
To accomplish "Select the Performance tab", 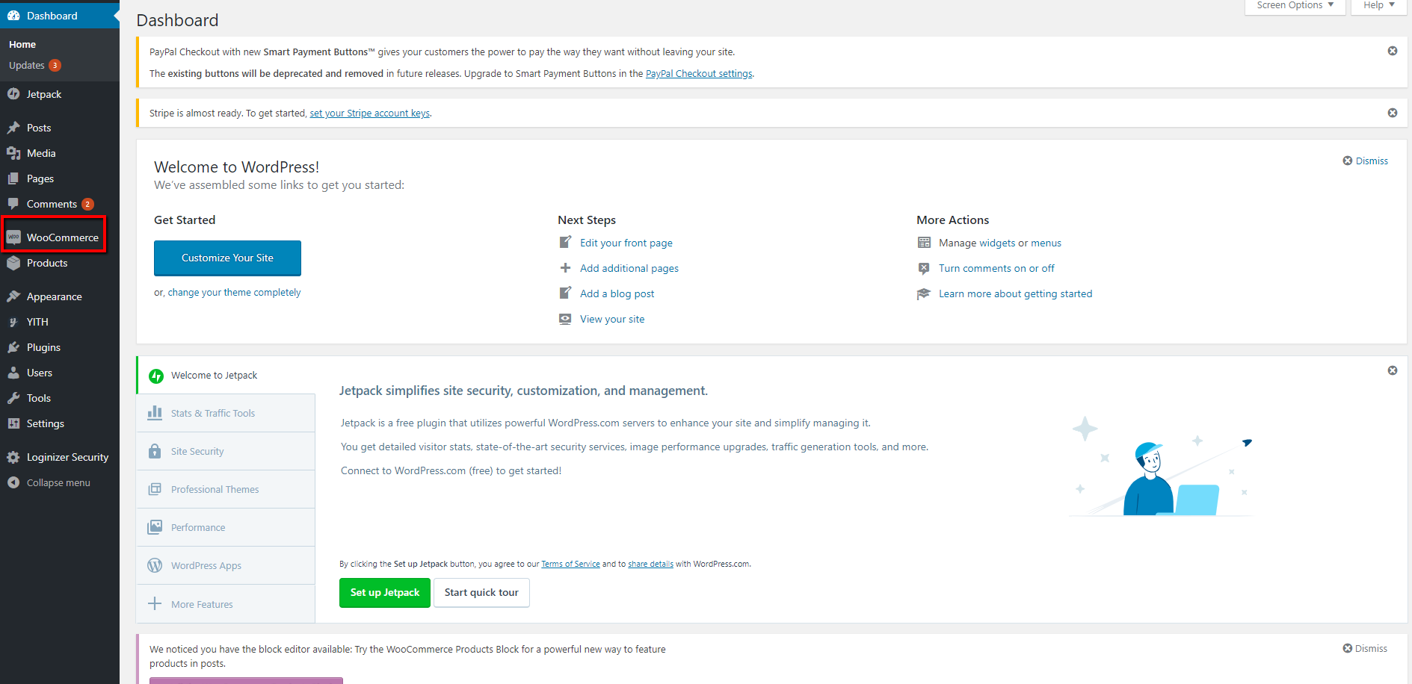I will point(226,527).
